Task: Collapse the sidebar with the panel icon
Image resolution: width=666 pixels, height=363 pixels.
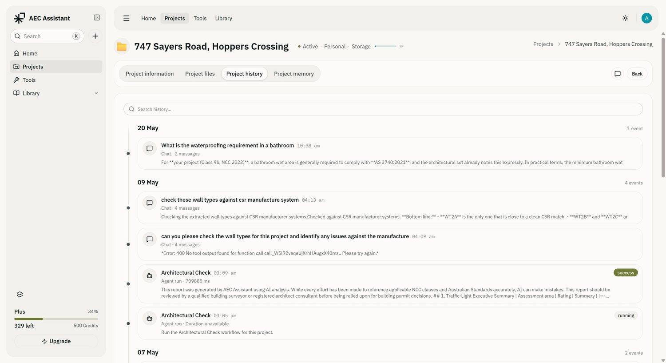Action: pos(97,18)
